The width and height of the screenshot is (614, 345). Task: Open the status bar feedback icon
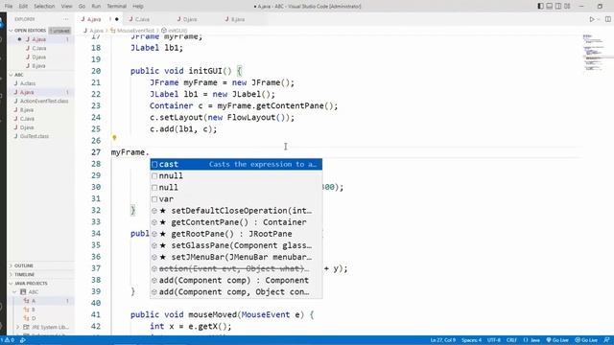[x=606, y=340]
